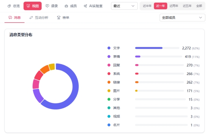Click the 表情 progress bar

click(159, 57)
